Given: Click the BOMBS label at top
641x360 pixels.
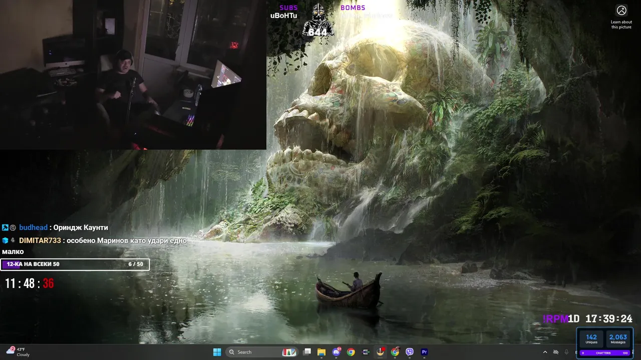Looking at the screenshot, I should tap(353, 7).
